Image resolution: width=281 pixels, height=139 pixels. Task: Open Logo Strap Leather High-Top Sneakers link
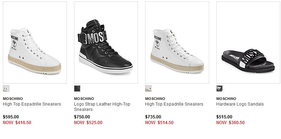click(x=102, y=107)
